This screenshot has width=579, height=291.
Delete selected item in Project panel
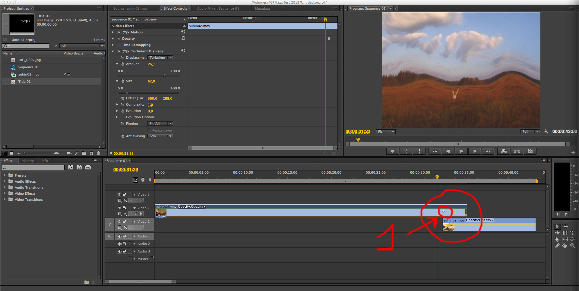click(98, 153)
